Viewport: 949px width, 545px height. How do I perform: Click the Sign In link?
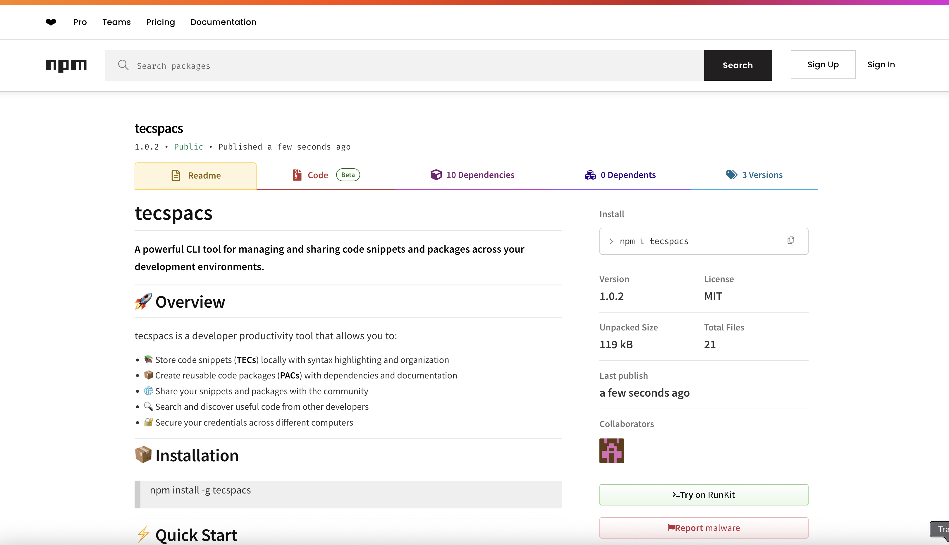[881, 65]
